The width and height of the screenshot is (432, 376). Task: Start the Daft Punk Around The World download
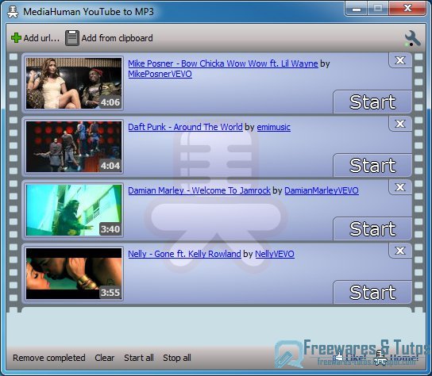372,166
